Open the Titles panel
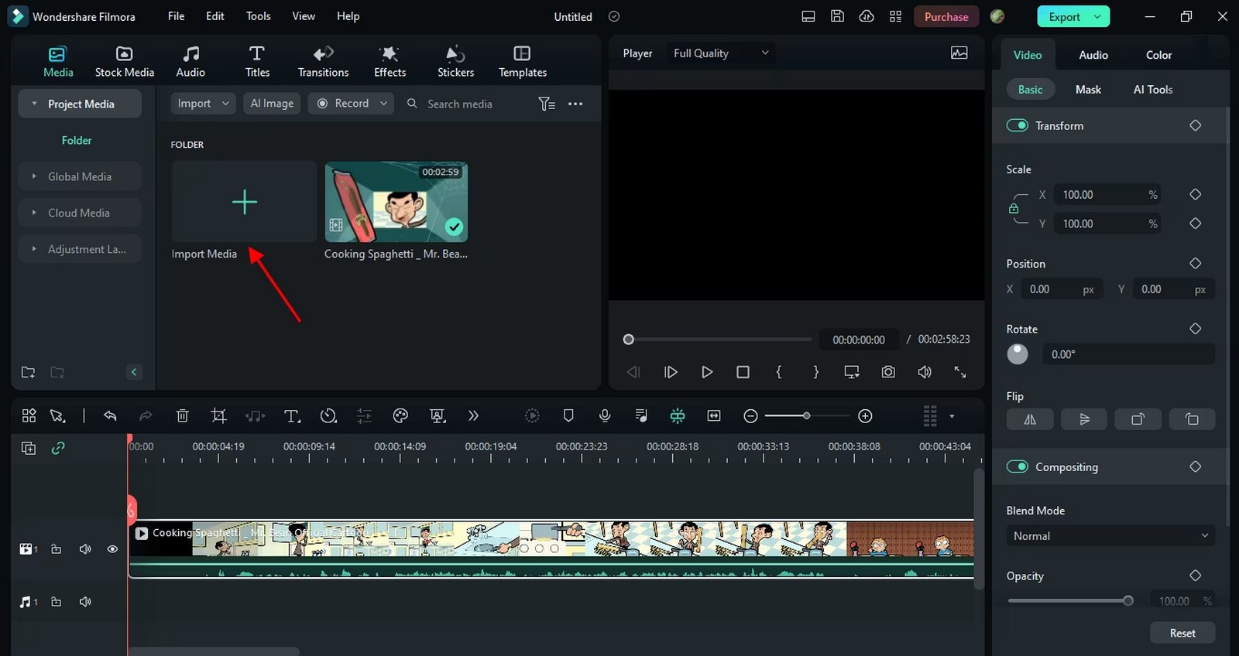 pos(257,62)
